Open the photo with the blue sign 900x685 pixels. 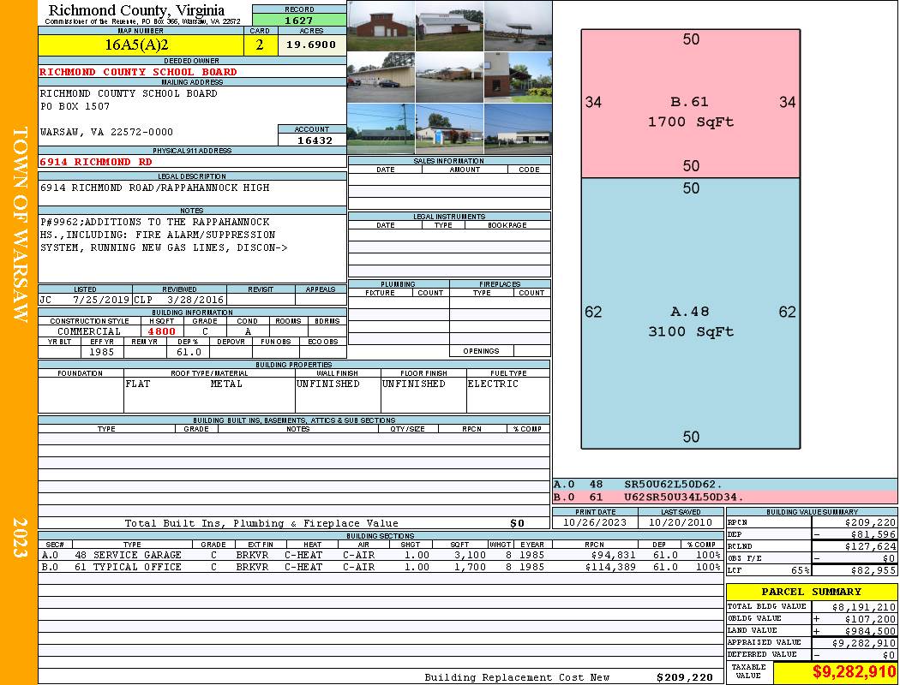coord(449,128)
